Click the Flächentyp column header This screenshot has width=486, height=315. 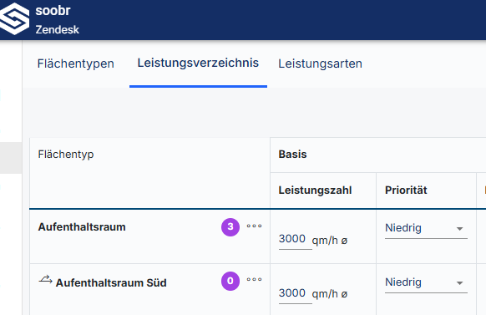66,154
